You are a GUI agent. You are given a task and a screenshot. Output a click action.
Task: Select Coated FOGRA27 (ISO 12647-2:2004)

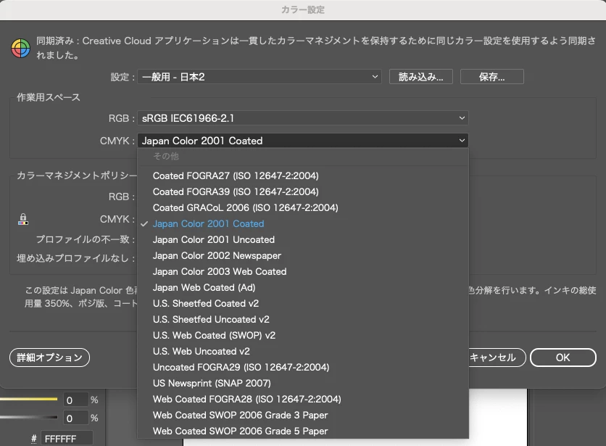click(303, 175)
